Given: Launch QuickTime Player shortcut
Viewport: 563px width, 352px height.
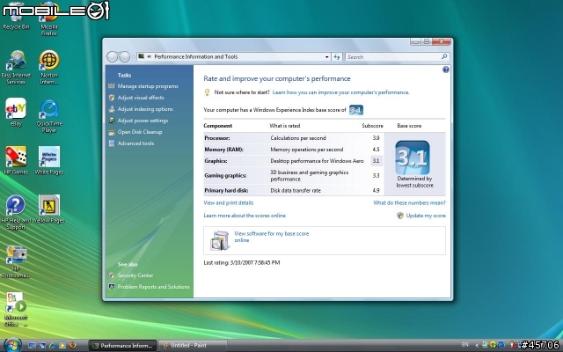Looking at the screenshot, I should pyautogui.click(x=49, y=116).
